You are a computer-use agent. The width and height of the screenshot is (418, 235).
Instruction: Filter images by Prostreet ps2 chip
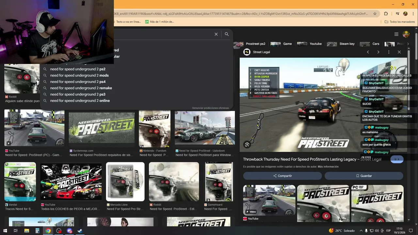pos(249,44)
